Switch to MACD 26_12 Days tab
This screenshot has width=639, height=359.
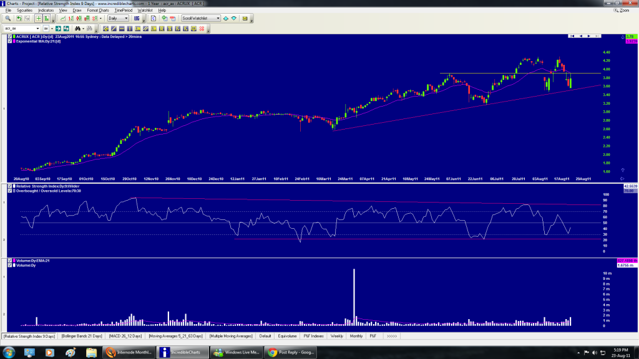125,336
